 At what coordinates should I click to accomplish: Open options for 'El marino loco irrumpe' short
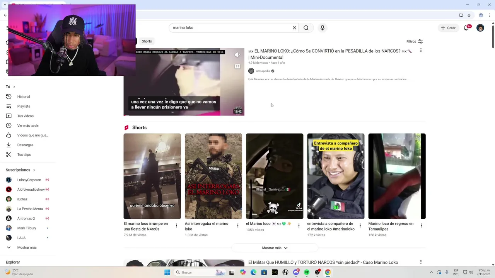click(x=176, y=225)
